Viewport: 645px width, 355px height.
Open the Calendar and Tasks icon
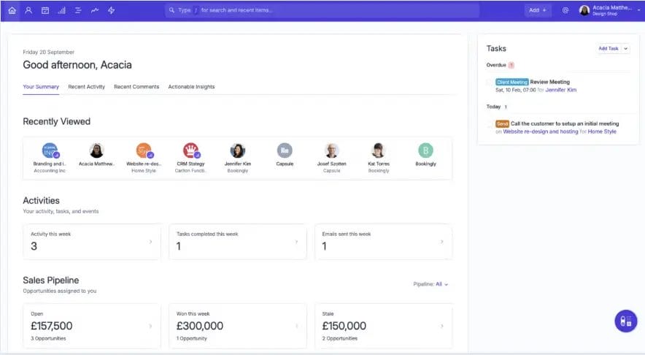tap(45, 10)
